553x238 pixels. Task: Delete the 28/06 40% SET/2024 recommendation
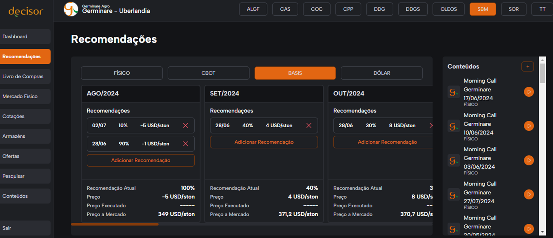pyautogui.click(x=309, y=125)
